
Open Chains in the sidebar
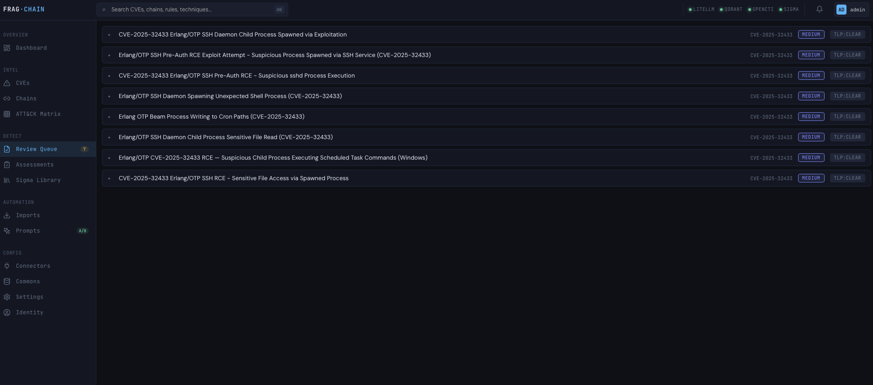tap(48, 99)
